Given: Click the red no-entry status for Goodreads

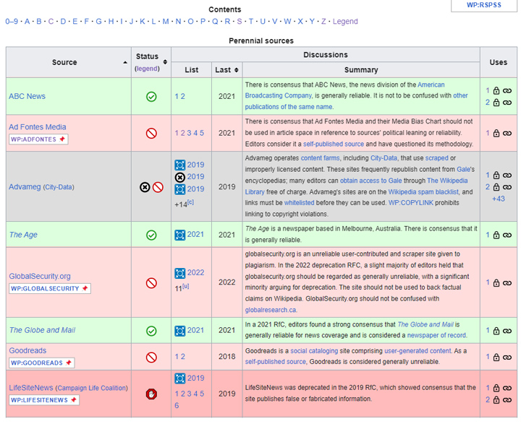Looking at the screenshot, I should tap(151, 358).
